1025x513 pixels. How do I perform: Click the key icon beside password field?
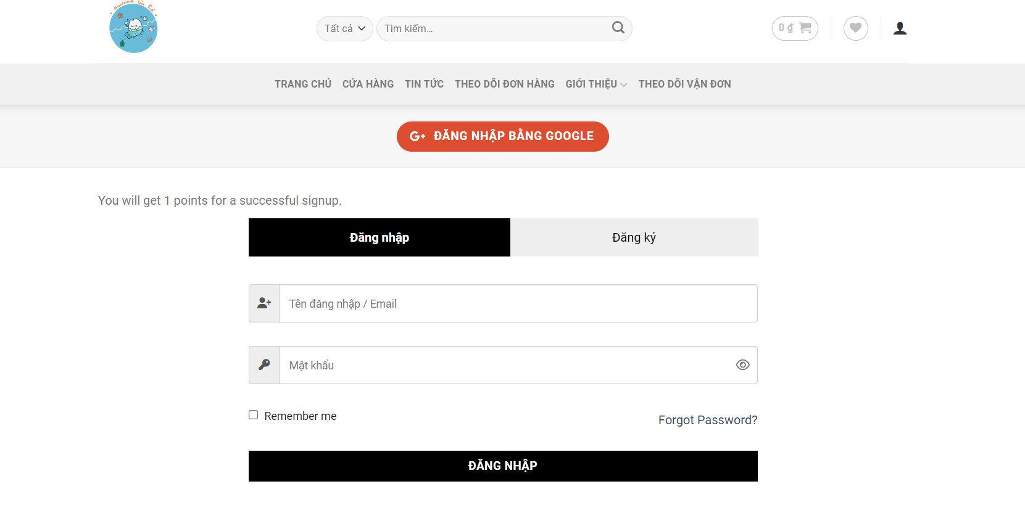[x=264, y=365]
